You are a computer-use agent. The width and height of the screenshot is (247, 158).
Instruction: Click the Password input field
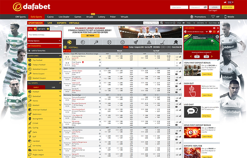point(198,7)
